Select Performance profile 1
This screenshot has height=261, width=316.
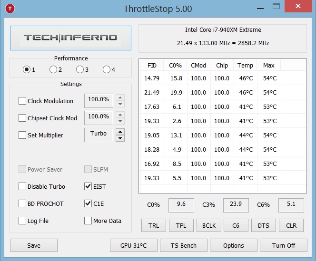(26, 69)
